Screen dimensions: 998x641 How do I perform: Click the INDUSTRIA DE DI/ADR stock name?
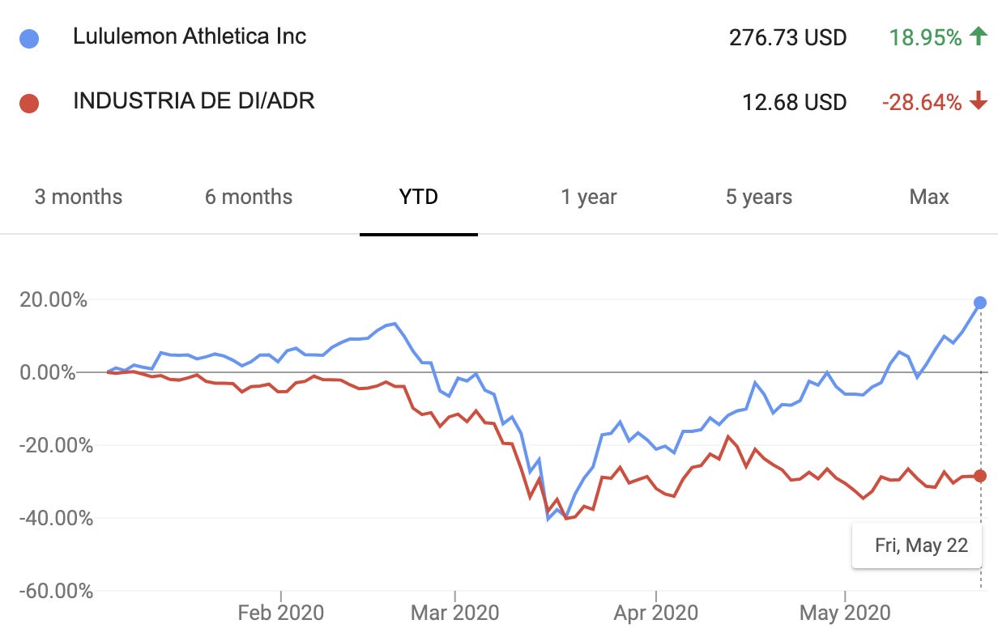194,101
